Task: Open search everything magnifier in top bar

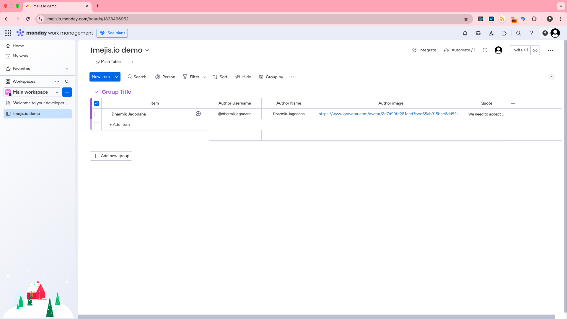Action: [519, 33]
